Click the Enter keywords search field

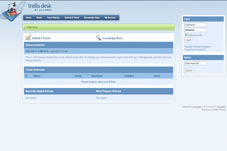[x=196, y=63]
